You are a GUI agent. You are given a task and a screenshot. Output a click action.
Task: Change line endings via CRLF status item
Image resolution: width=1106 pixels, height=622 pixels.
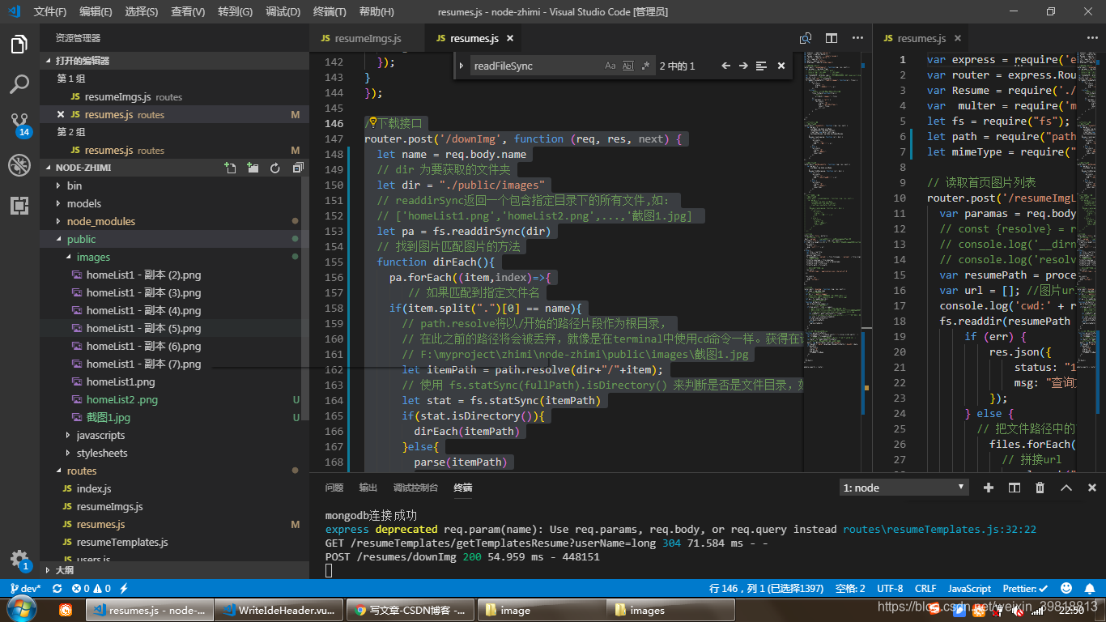[x=925, y=588]
